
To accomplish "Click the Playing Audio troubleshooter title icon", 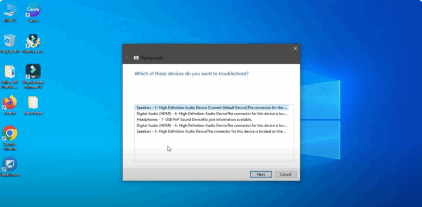I will [136, 58].
